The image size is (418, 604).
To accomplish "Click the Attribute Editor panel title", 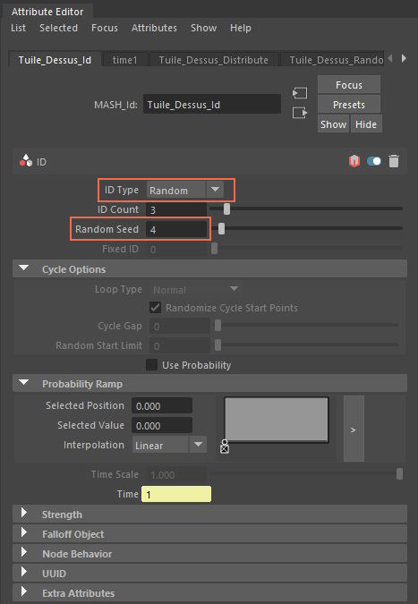I will pos(47,12).
